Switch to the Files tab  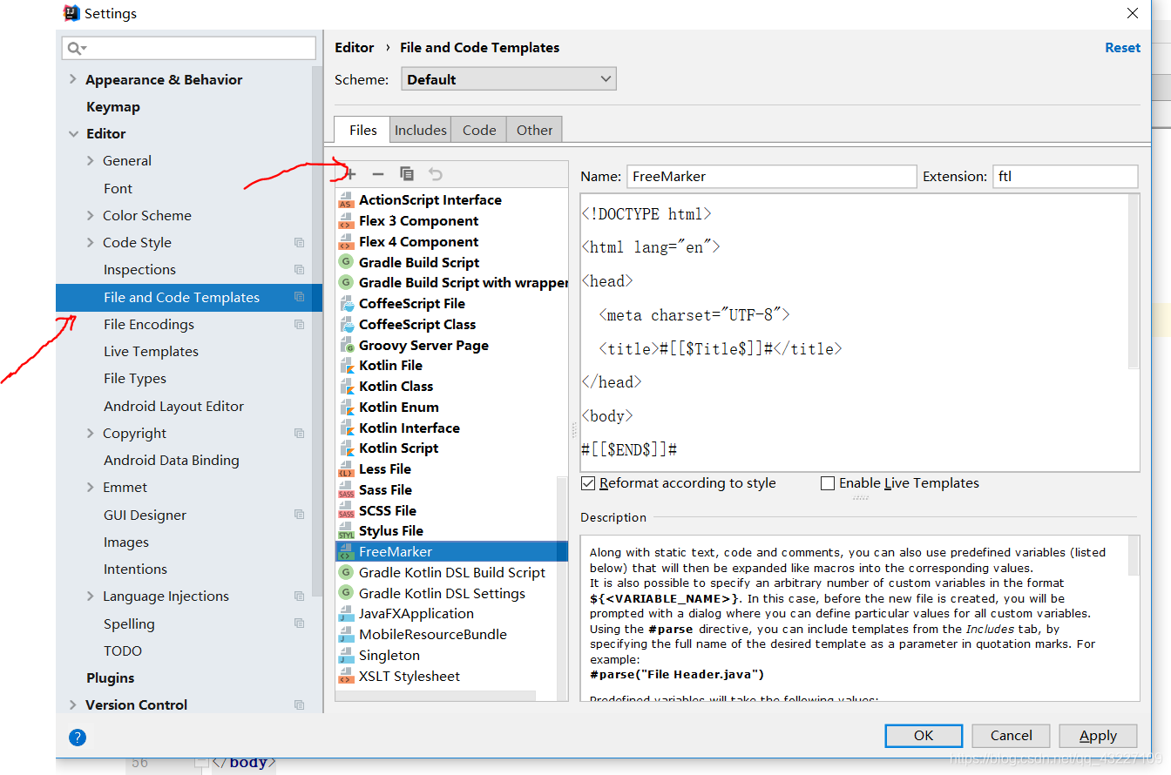point(362,130)
